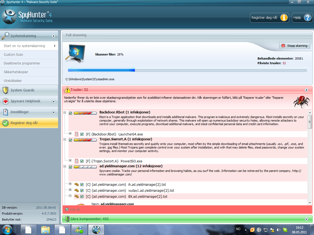
Task: Open Start en ny systemskanning
Action: pos(29,46)
